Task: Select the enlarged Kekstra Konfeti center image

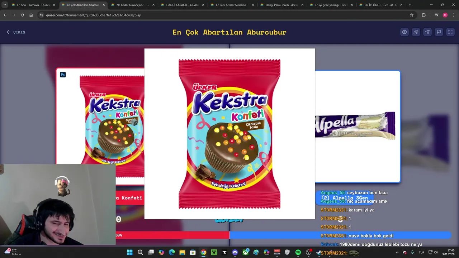Action: 229,134
